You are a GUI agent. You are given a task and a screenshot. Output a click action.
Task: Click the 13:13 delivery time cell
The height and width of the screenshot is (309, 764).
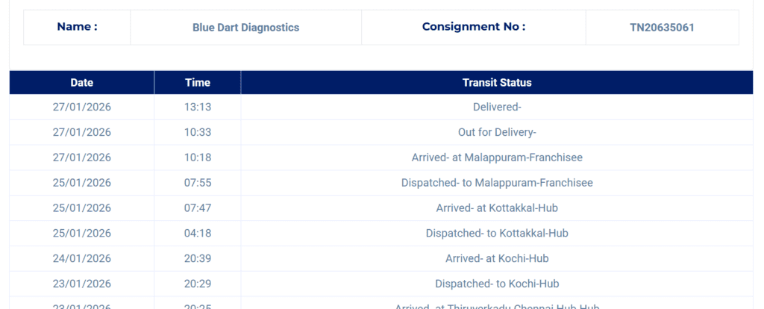[198, 107]
